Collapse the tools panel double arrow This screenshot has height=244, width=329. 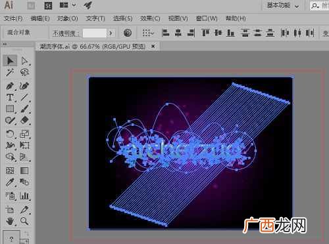[5, 44]
